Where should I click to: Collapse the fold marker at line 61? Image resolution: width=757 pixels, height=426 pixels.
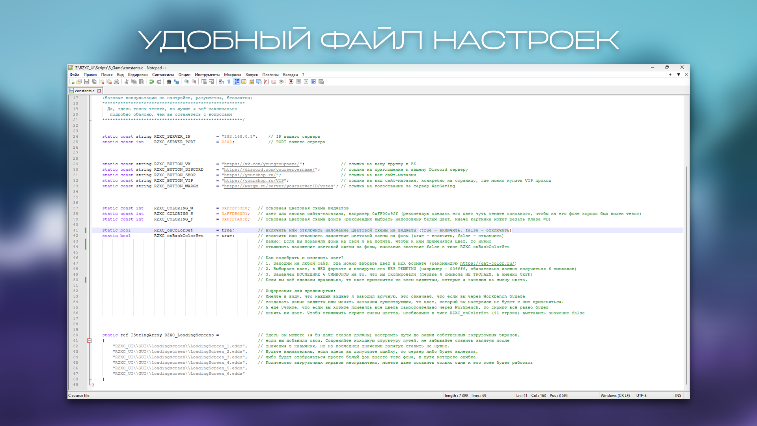89,340
